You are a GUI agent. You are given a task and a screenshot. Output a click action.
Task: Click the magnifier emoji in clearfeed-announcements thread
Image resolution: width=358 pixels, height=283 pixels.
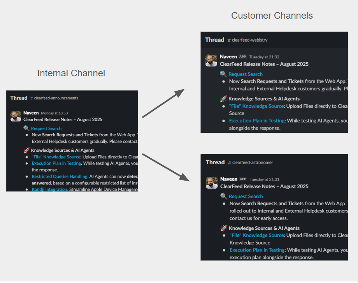point(26,128)
